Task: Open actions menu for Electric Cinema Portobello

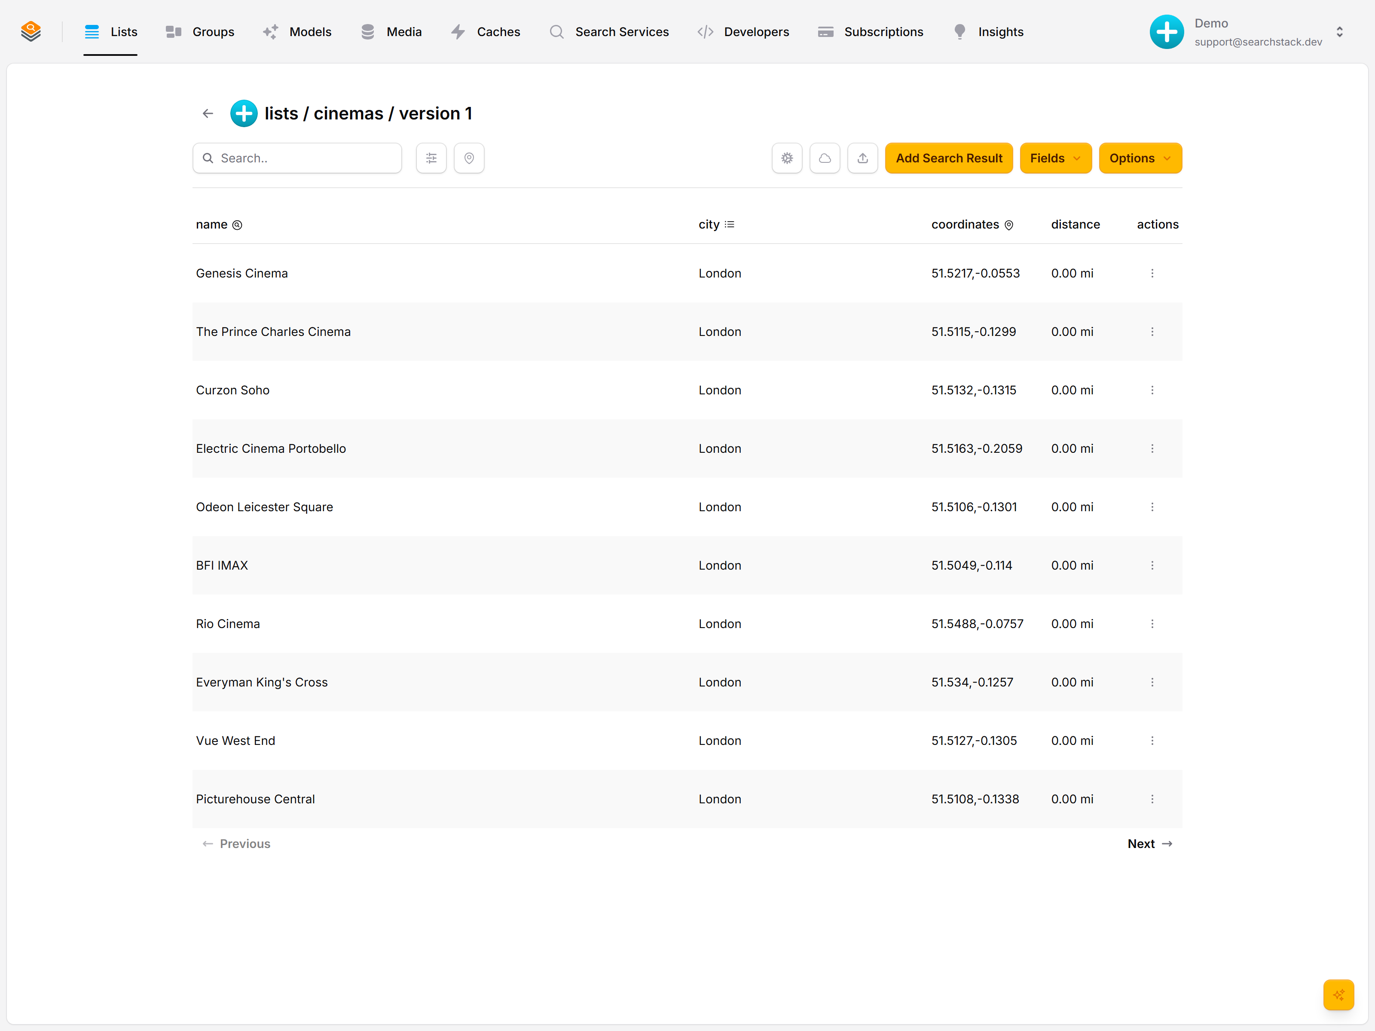Action: point(1152,448)
